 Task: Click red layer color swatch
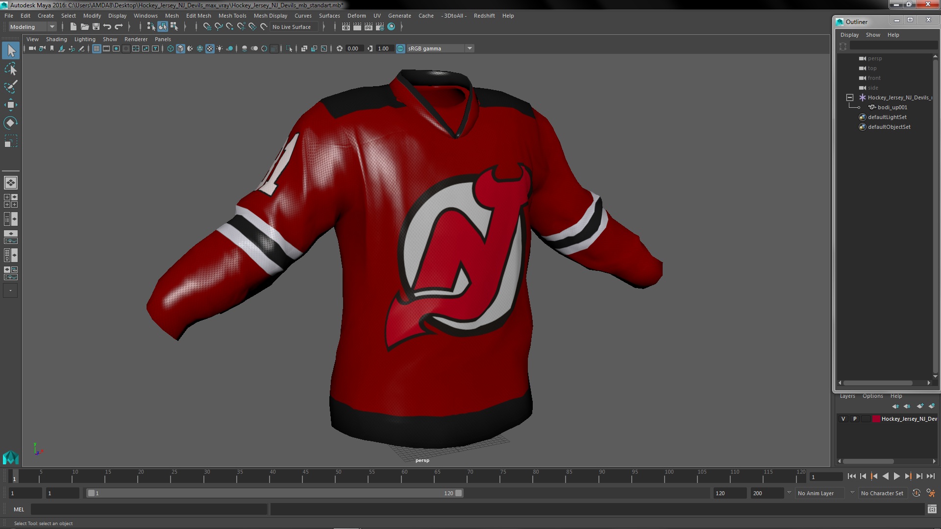(876, 419)
